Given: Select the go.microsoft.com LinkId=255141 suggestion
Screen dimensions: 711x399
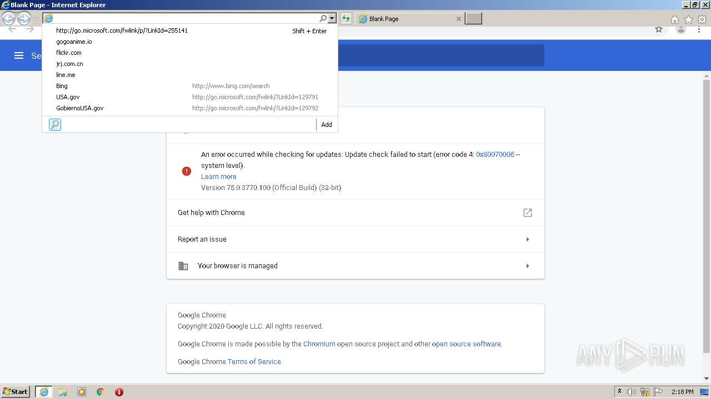Looking at the screenshot, I should 190,30.
